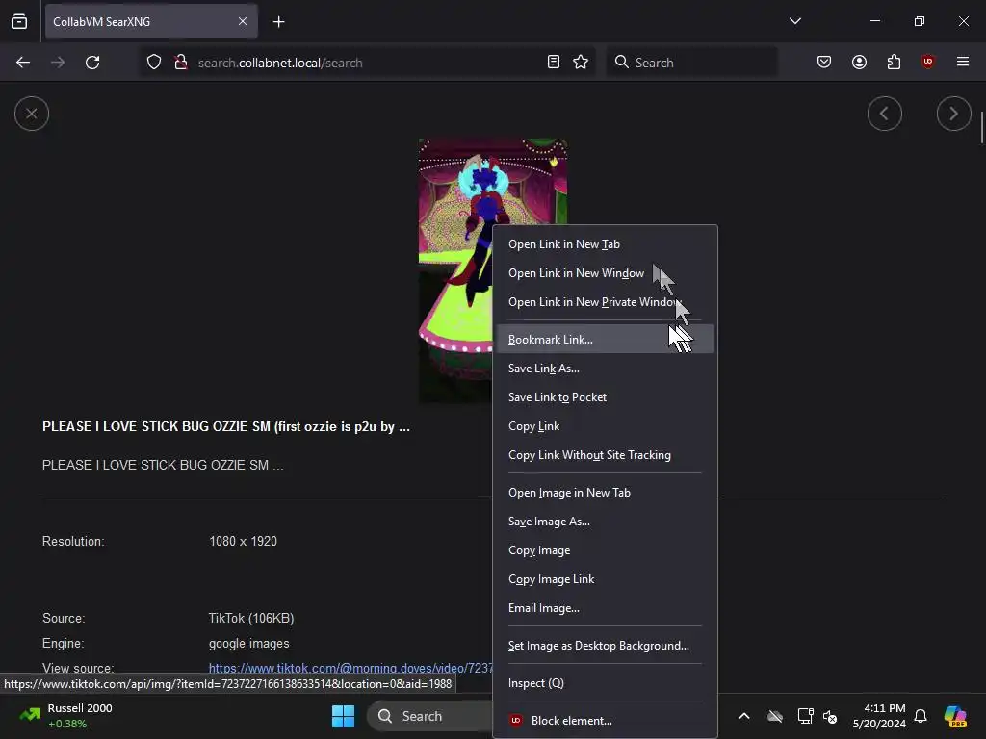Image resolution: width=986 pixels, height=739 pixels.
Task: Open Firefox account icon
Action: (x=859, y=63)
